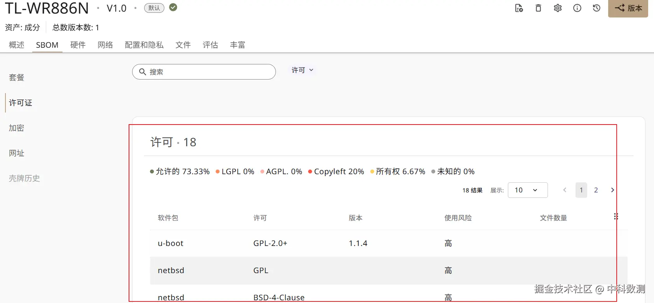This screenshot has width=654, height=303.
Task: Click netbsd in the GPL row
Action: 171,270
